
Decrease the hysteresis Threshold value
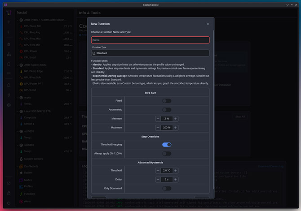pos(158,170)
